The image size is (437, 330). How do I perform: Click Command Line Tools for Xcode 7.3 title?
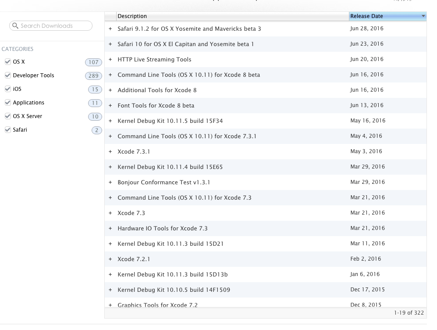tap(185, 197)
